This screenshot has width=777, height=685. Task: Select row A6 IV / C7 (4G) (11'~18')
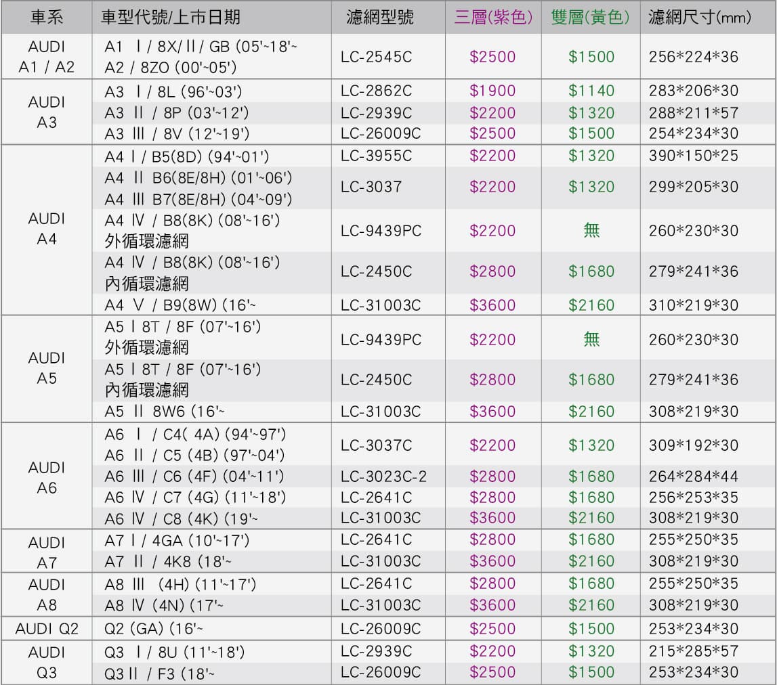pos(195,498)
